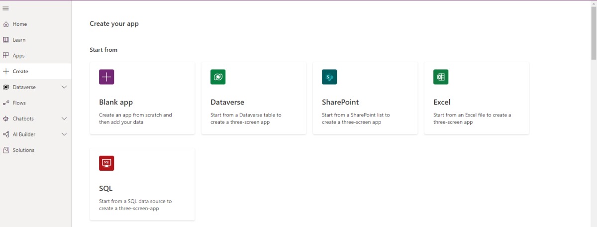Screen dimensions: 597x227
Task: Expand the Chatbots sidebar chevron
Action: tap(64, 118)
